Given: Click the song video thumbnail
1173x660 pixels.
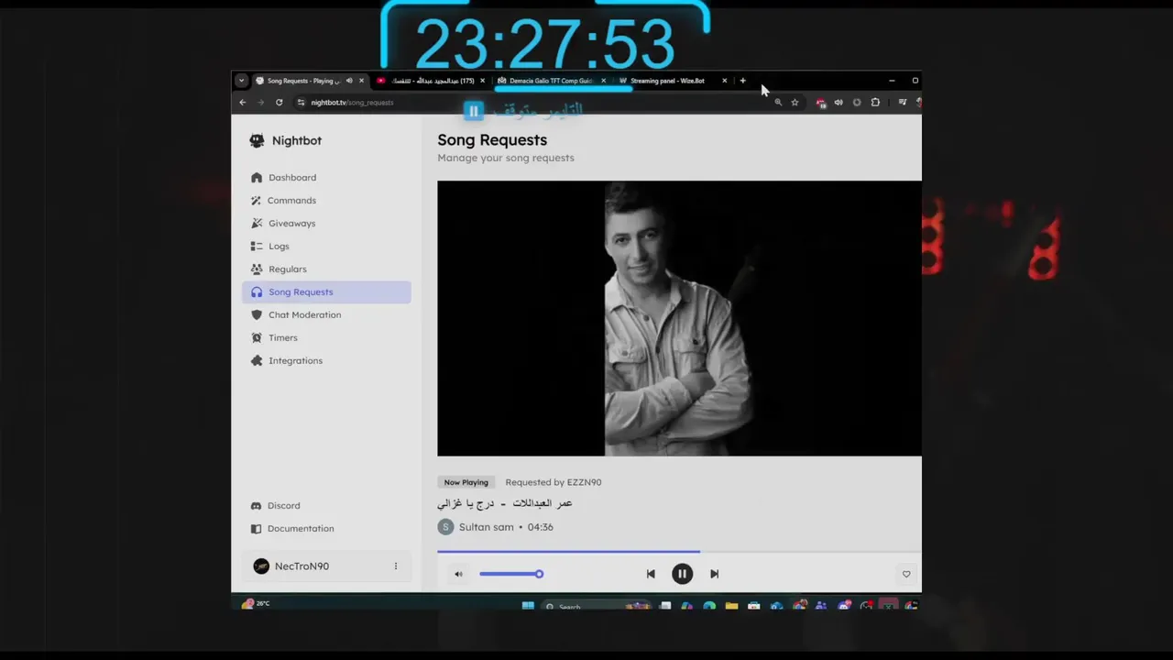Looking at the screenshot, I should point(679,318).
